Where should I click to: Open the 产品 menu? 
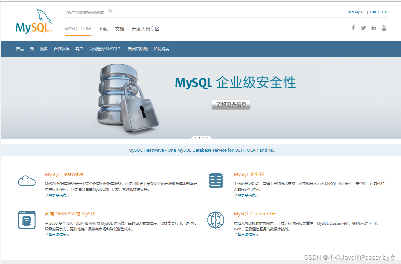click(x=20, y=49)
